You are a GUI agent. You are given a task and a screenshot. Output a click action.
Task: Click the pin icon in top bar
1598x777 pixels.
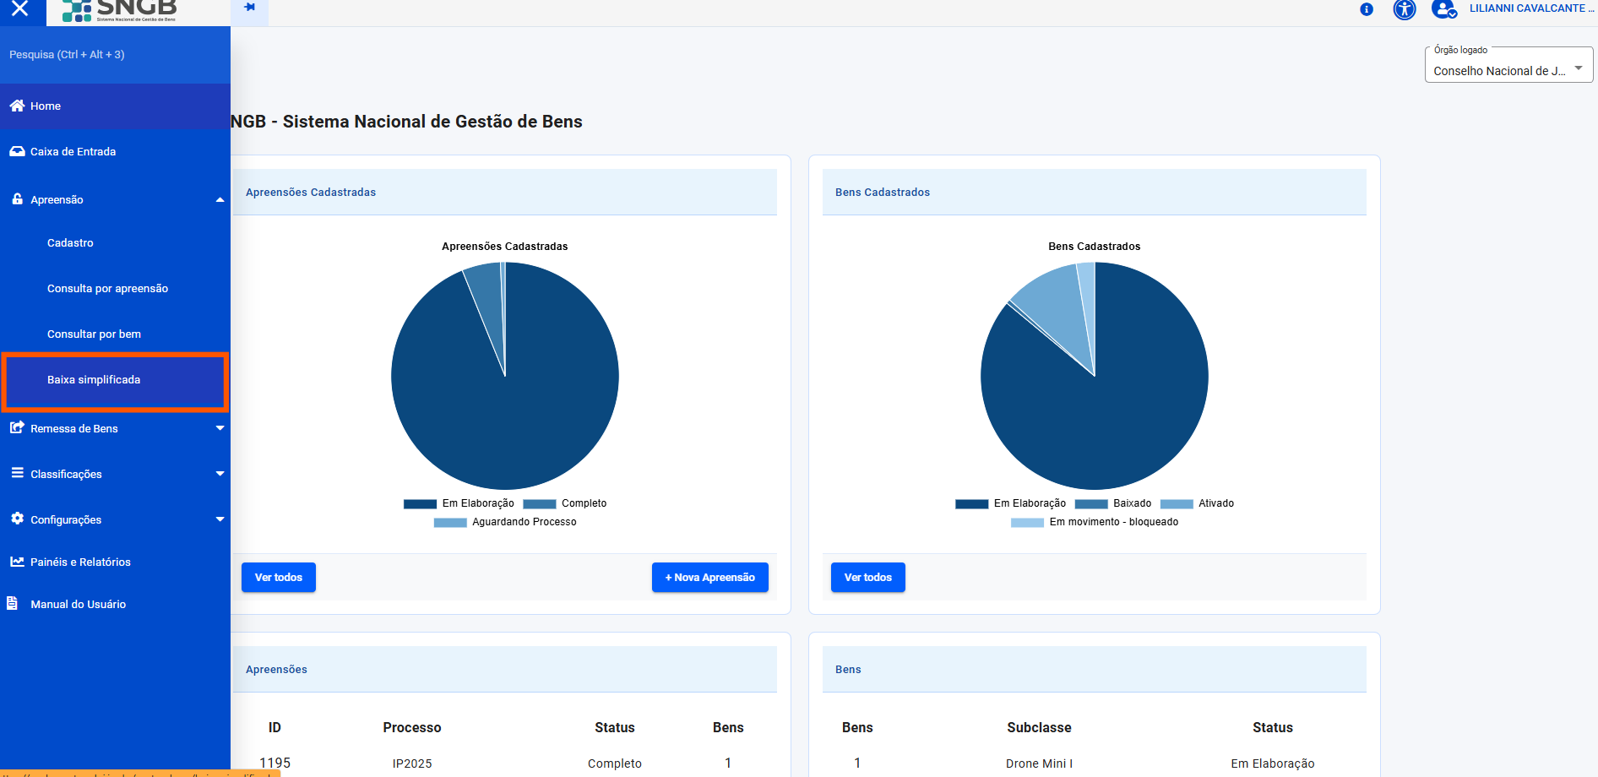(250, 8)
